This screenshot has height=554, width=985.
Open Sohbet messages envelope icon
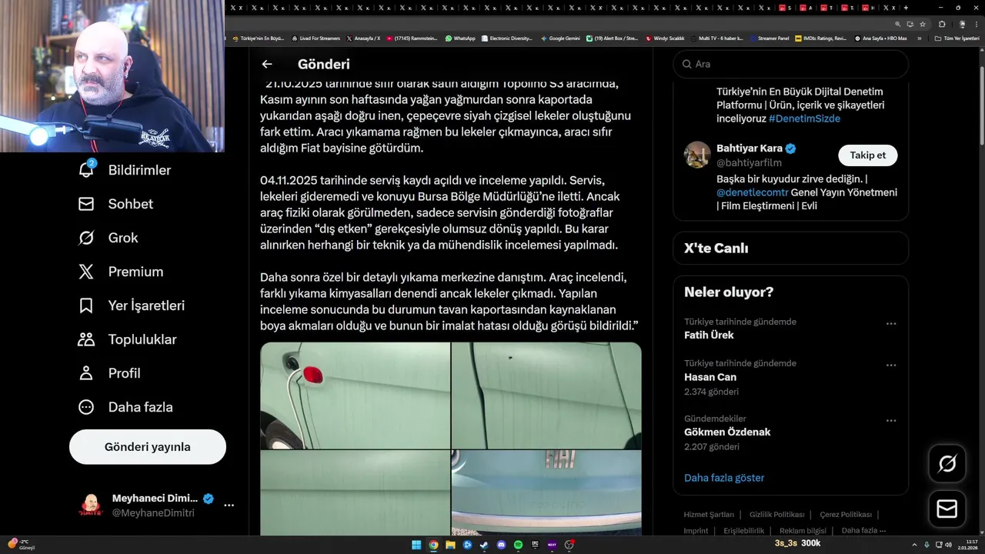pos(86,204)
